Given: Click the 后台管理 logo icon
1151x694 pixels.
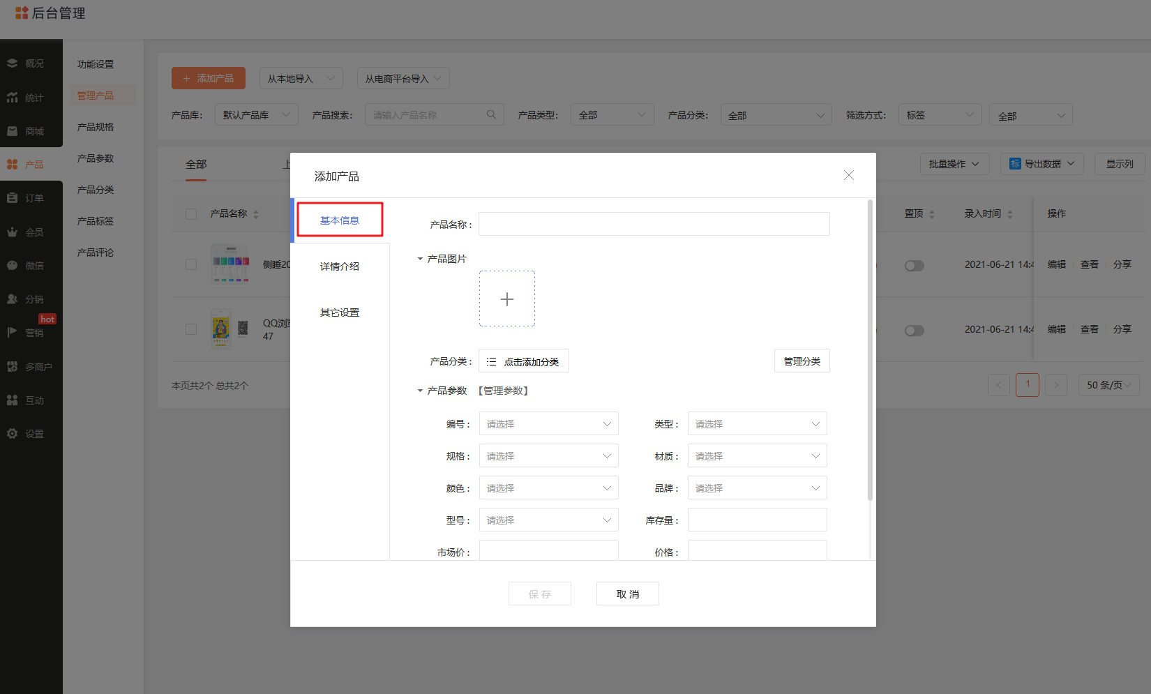Looking at the screenshot, I should click(x=22, y=13).
